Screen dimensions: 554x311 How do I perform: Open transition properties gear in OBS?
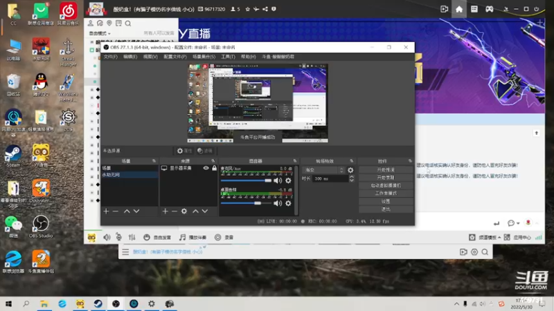click(x=350, y=170)
